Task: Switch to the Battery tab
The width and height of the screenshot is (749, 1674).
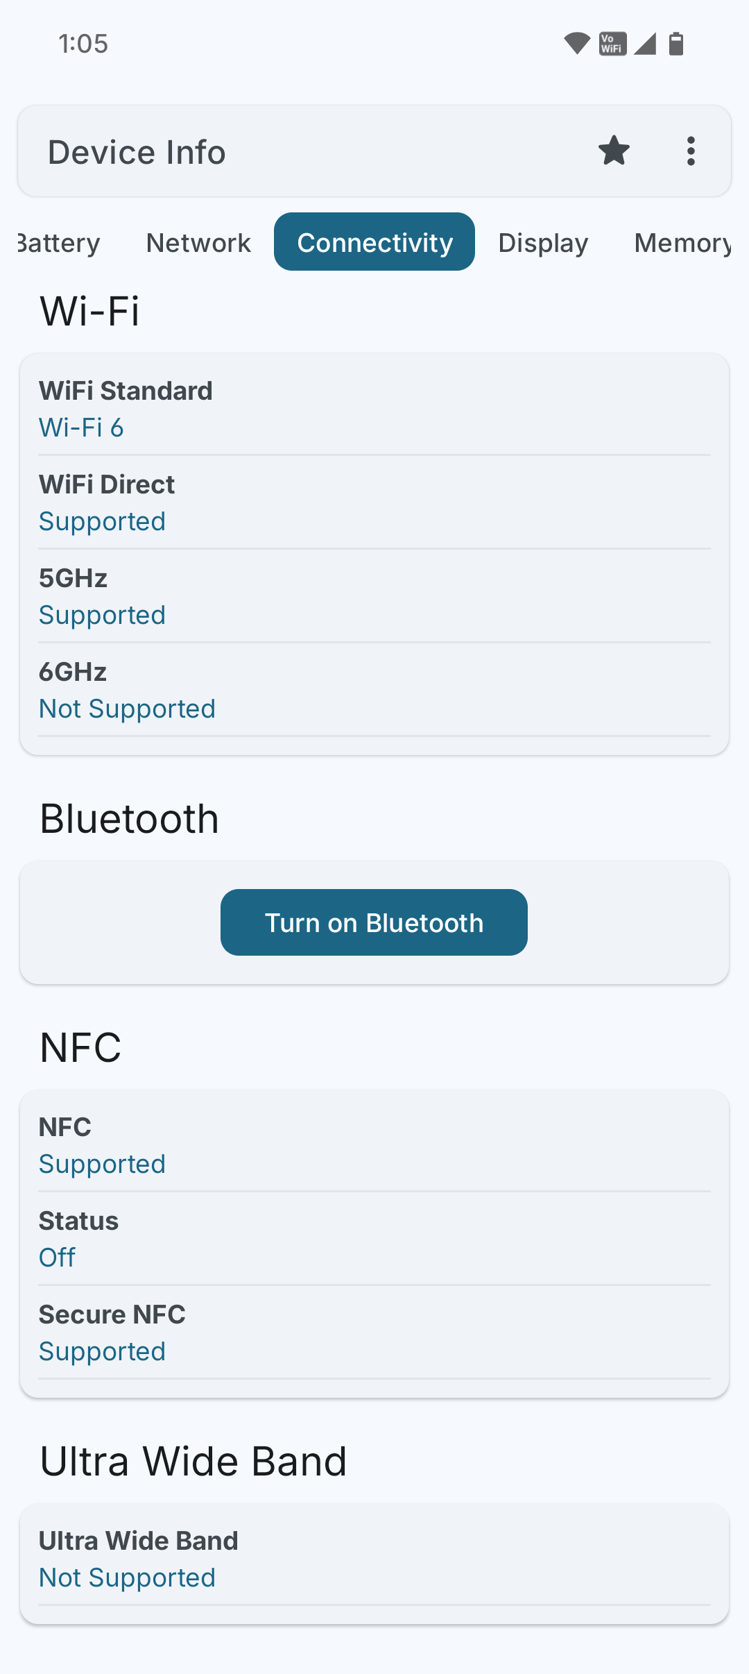Action: click(60, 243)
